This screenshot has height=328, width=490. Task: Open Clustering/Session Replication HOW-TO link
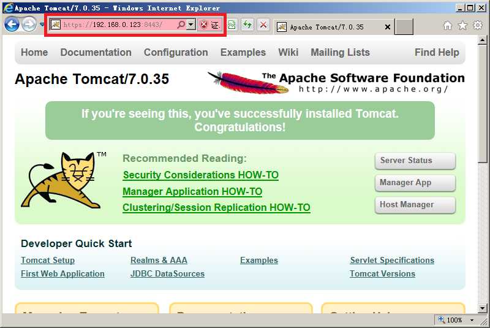[217, 208]
